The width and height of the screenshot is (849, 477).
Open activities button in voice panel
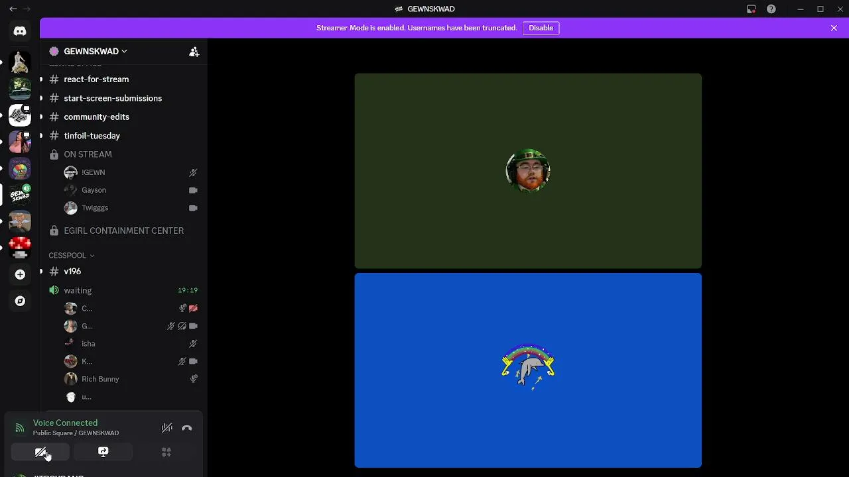[166, 452]
